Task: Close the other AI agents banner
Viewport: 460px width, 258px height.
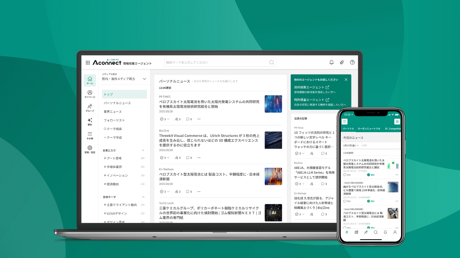Action: point(346,80)
